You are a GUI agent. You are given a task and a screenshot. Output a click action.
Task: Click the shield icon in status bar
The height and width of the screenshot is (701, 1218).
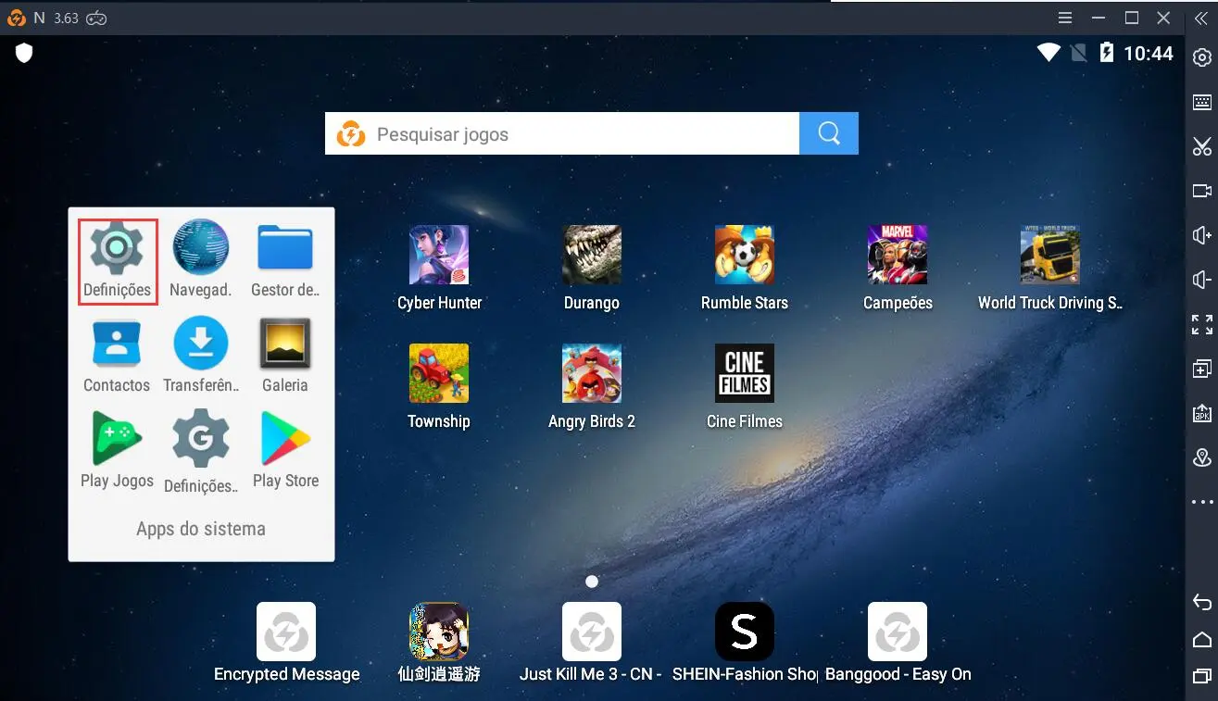click(x=24, y=53)
